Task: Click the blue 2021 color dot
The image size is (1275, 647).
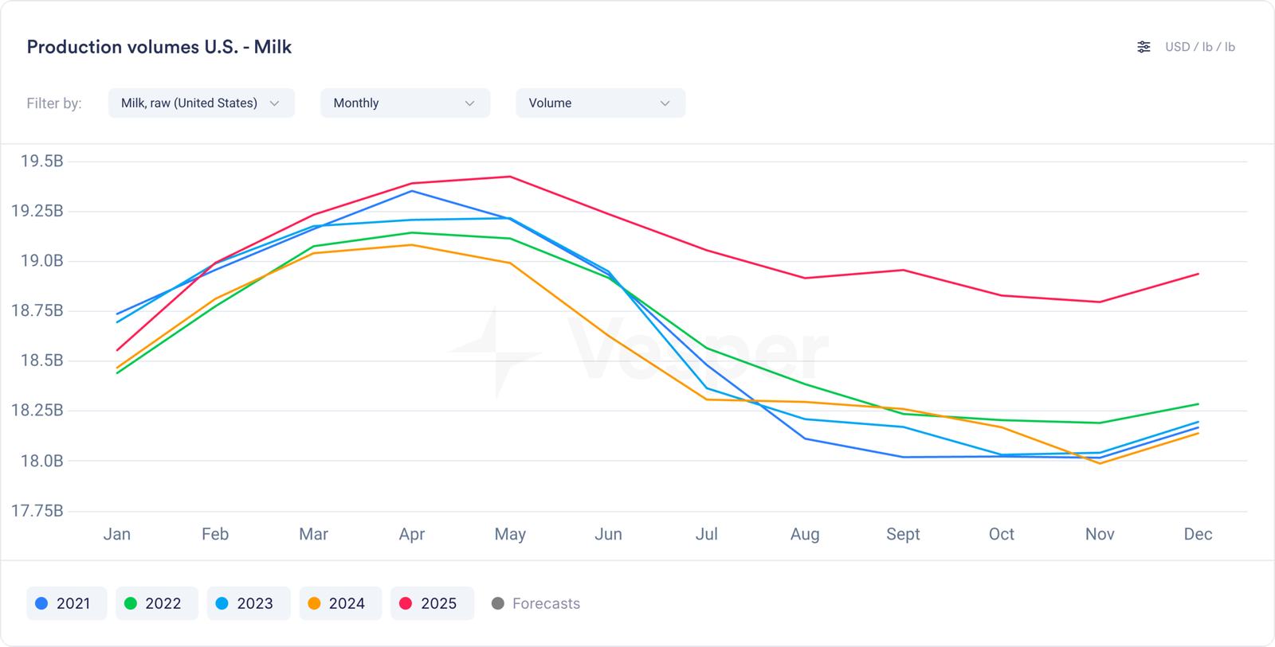Action: tap(41, 603)
